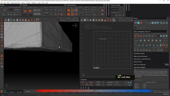Toggle Flats display in 3D viewport header

pyautogui.click(x=64, y=20)
